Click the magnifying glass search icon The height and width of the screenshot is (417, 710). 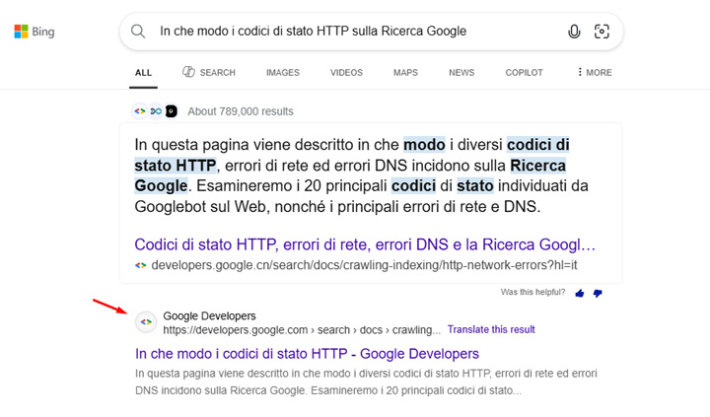pos(139,32)
